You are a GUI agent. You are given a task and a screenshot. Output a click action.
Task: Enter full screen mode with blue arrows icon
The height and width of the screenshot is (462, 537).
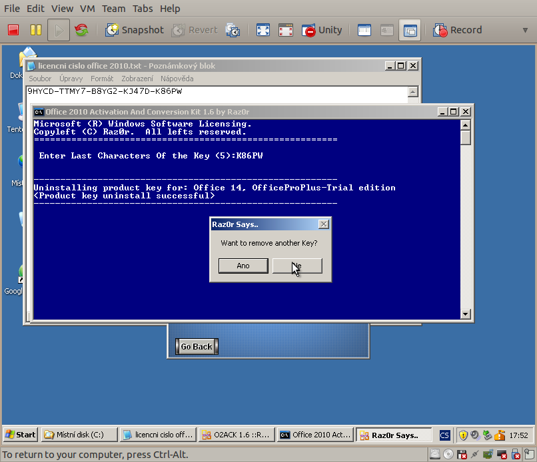point(263,30)
